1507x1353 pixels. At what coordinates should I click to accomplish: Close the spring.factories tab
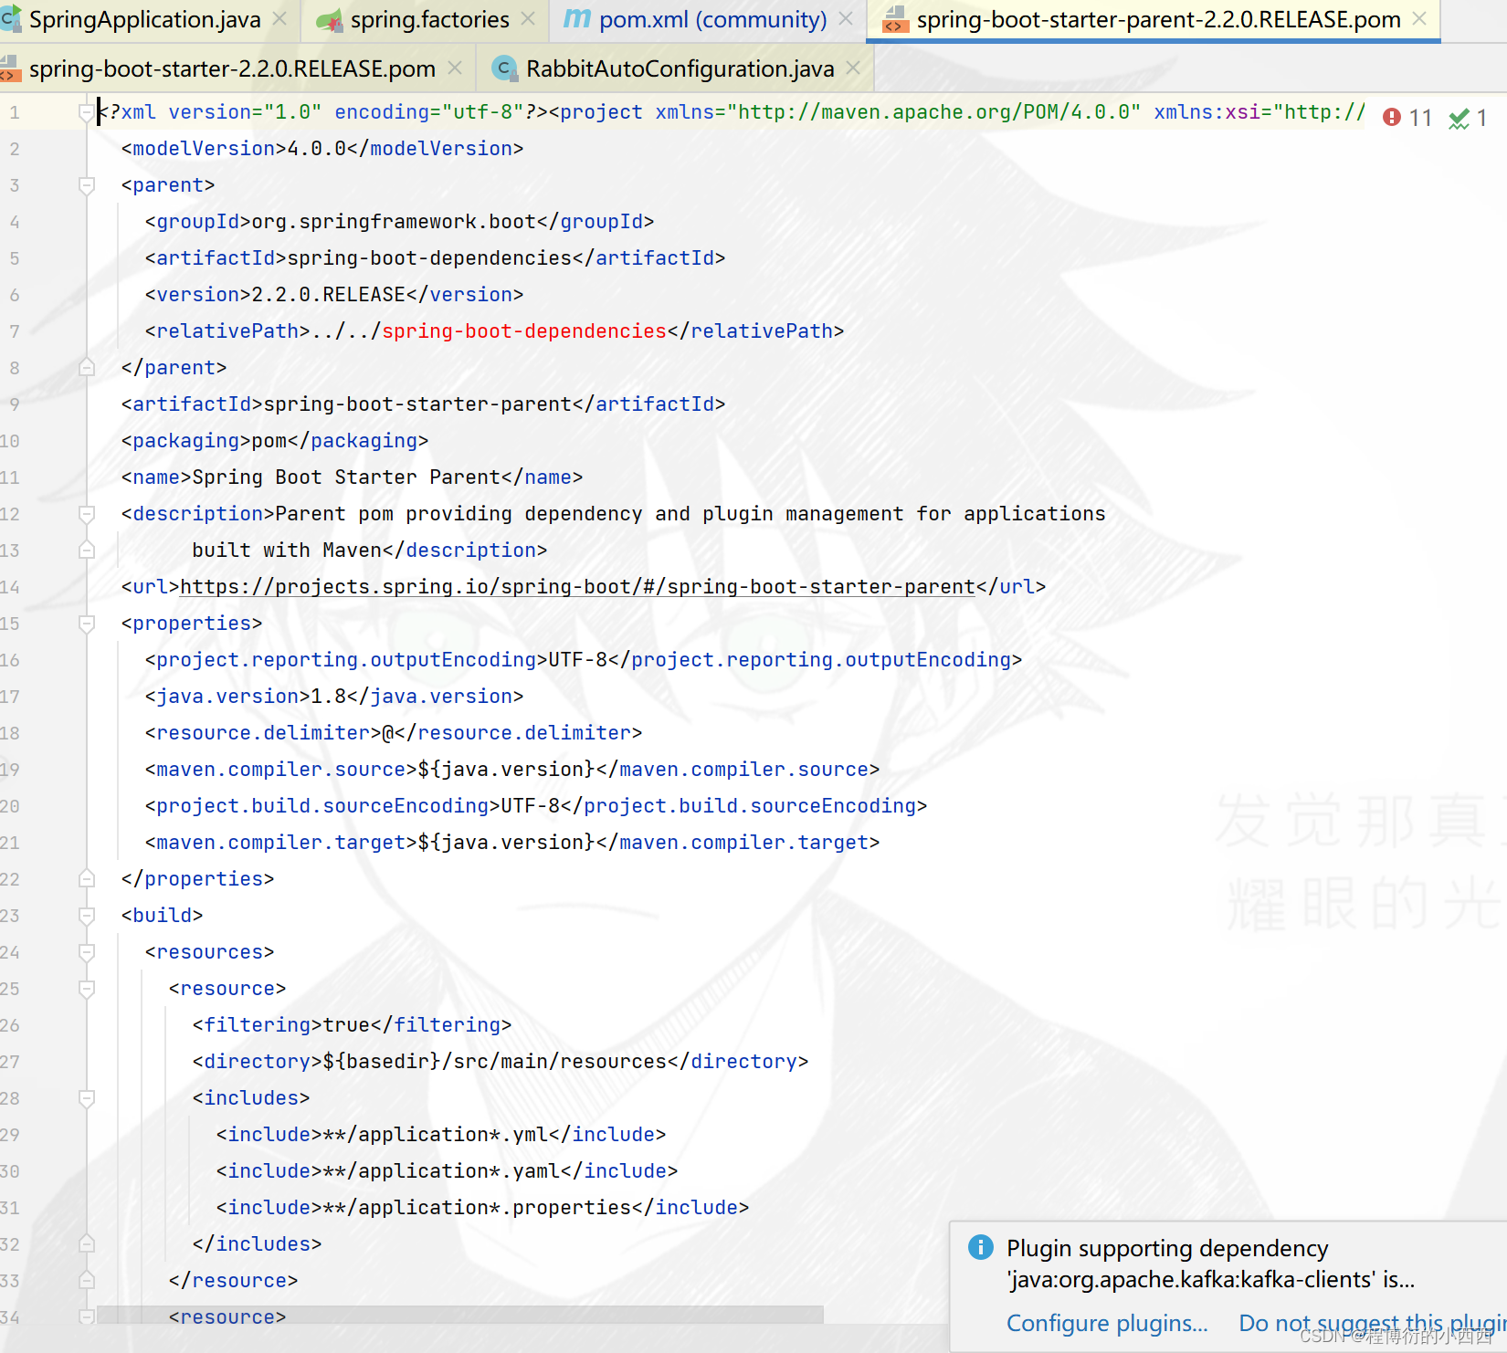coord(528,18)
